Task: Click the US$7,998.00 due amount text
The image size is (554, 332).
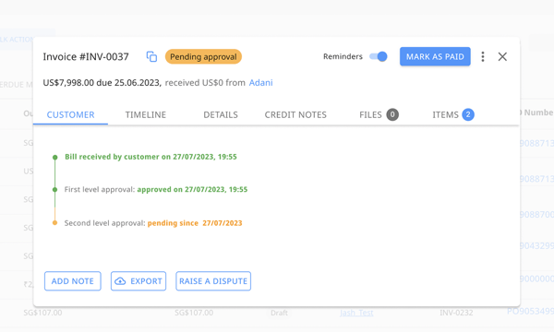Action: pyautogui.click(x=102, y=83)
